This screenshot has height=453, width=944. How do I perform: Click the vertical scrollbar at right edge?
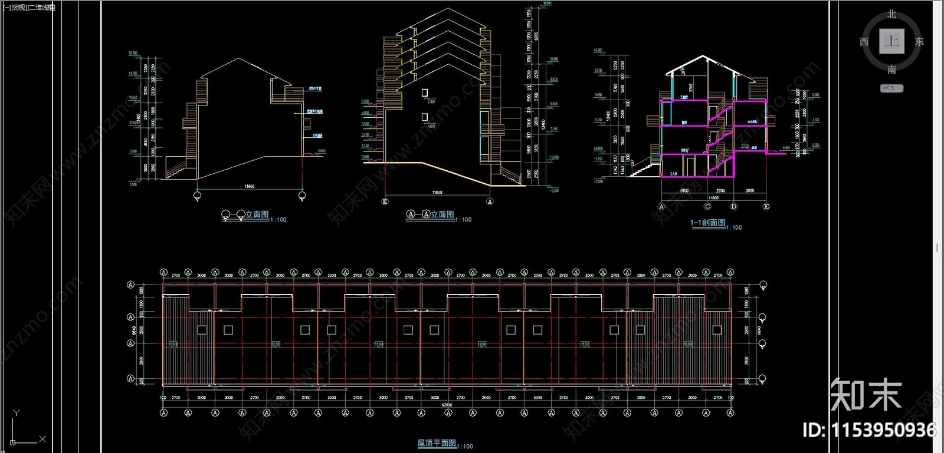(937, 226)
